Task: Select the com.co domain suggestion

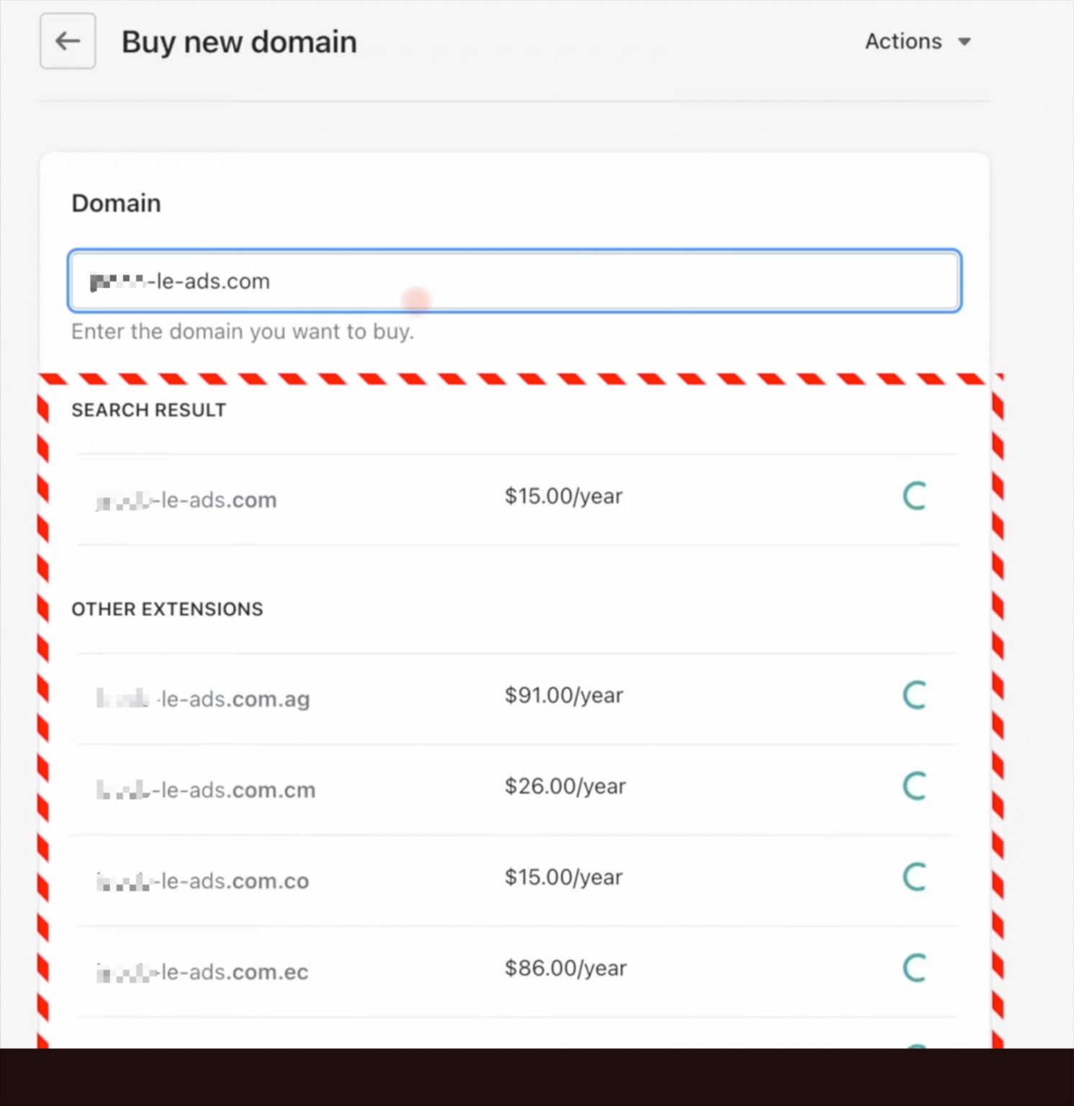Action: (202, 880)
